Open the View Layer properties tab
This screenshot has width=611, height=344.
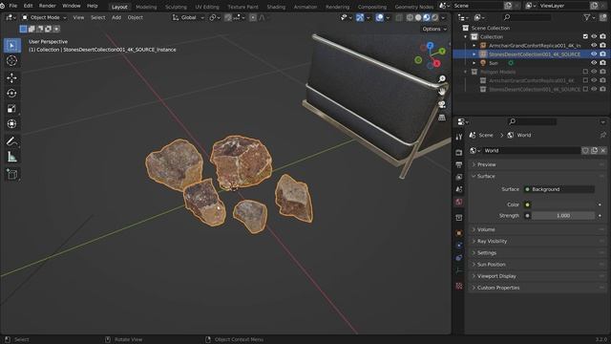pos(459,177)
